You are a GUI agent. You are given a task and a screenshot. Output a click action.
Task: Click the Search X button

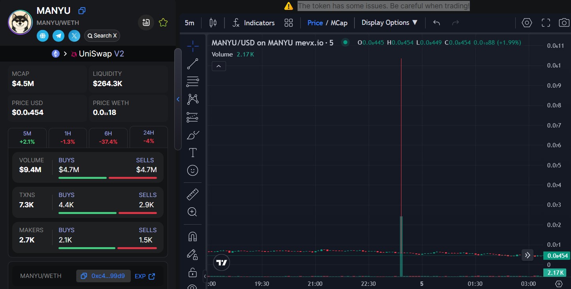point(102,36)
